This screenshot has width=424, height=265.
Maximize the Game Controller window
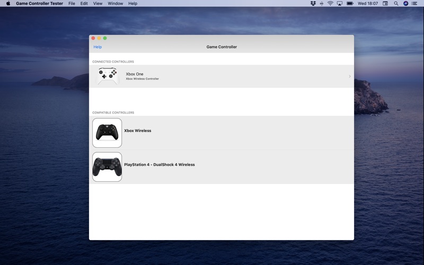coord(105,38)
